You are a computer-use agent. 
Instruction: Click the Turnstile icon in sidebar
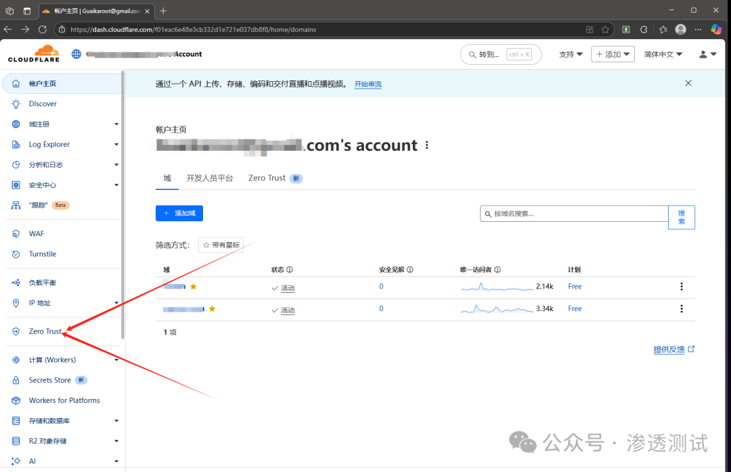point(16,254)
